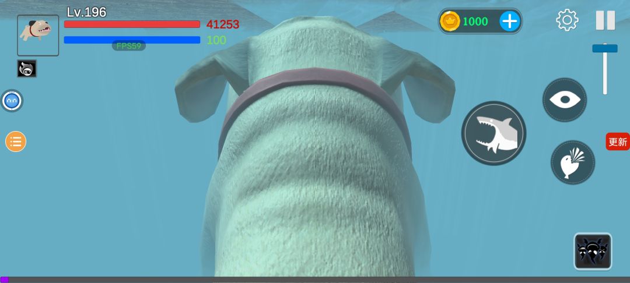
Task: Open the settings gear
Action: click(x=567, y=20)
